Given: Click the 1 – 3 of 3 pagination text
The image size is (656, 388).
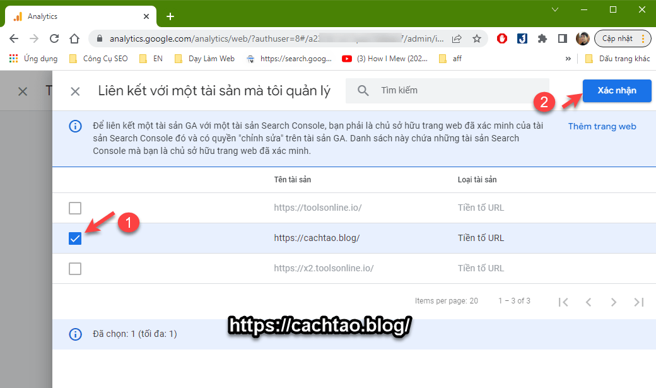Looking at the screenshot, I should (514, 301).
